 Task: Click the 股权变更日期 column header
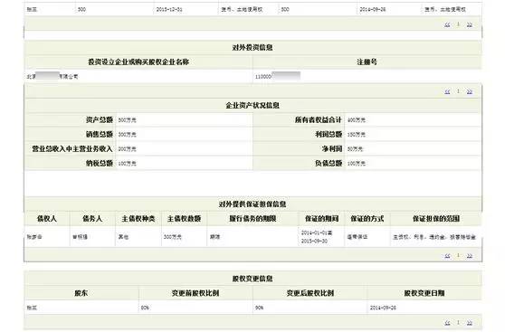pos(424,293)
